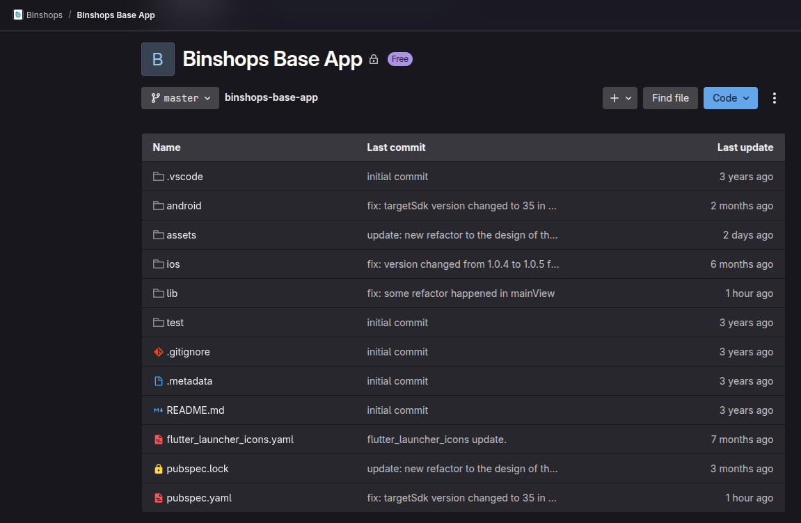Go to Binshops group in breadcrumb

[x=45, y=15]
